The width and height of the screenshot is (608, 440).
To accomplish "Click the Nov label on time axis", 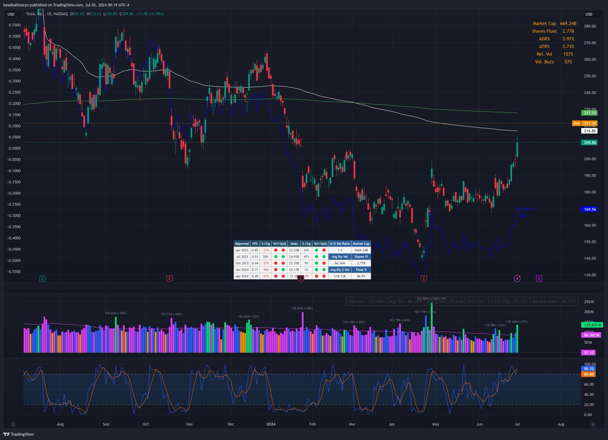I will click(189, 425).
